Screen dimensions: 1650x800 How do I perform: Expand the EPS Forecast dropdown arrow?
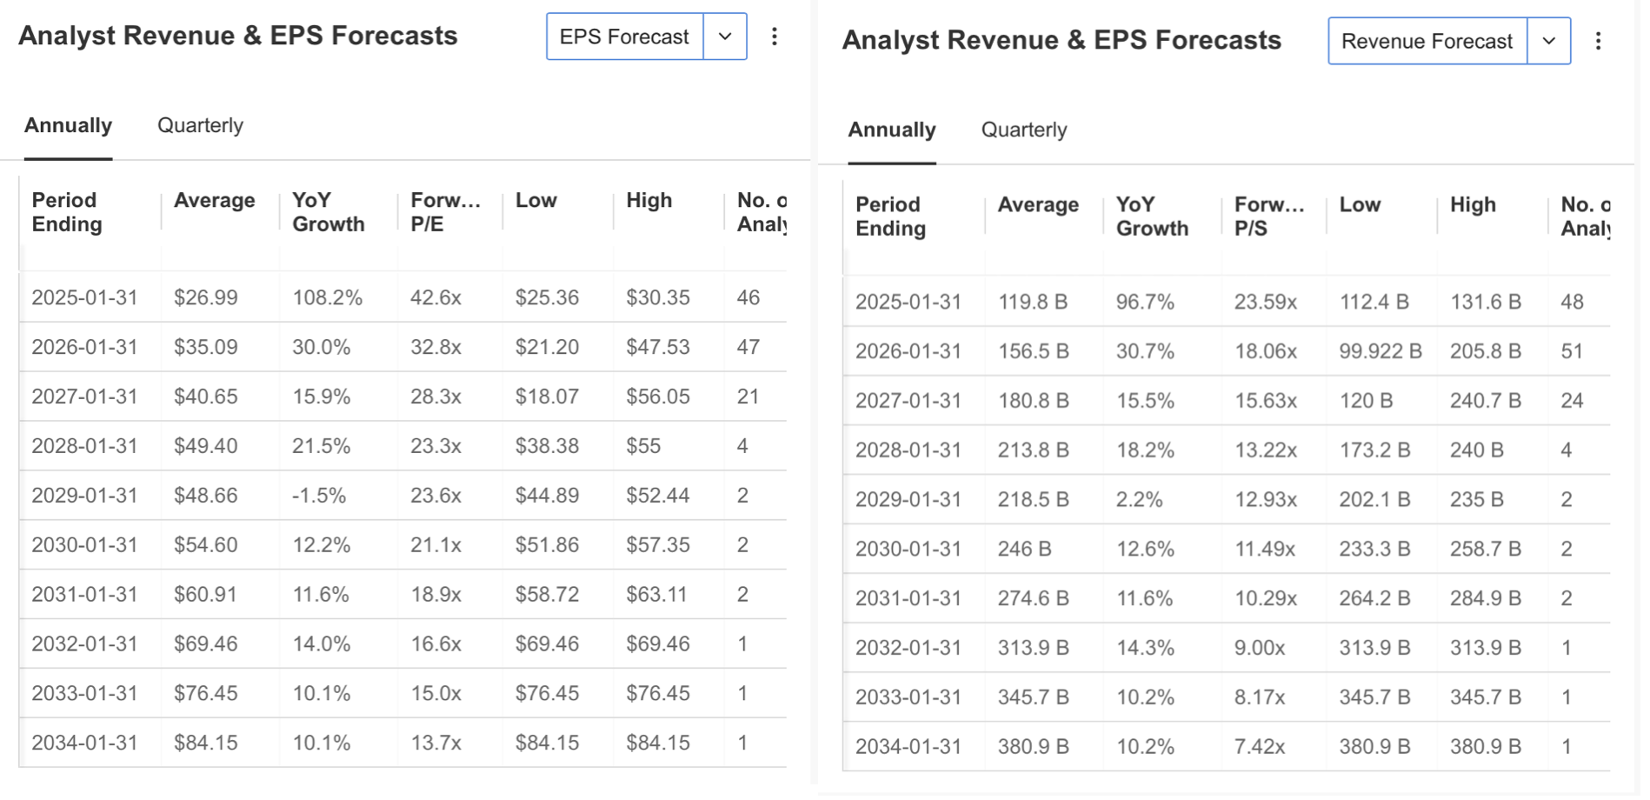725,37
